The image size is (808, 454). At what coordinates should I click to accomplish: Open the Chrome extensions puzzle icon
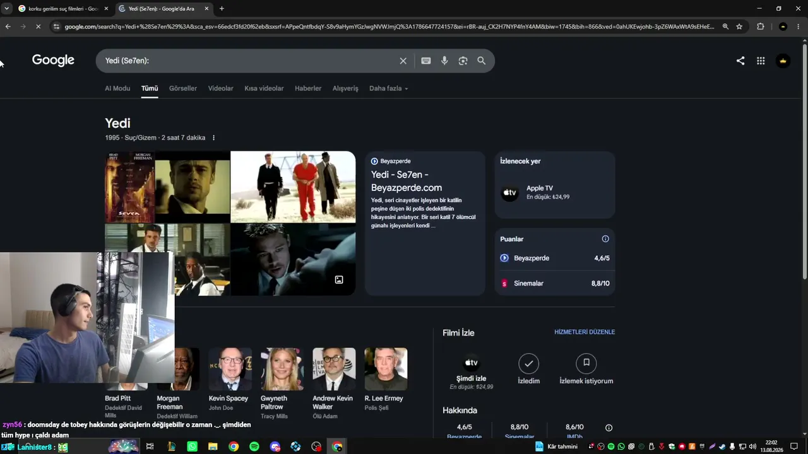pyautogui.click(x=760, y=26)
